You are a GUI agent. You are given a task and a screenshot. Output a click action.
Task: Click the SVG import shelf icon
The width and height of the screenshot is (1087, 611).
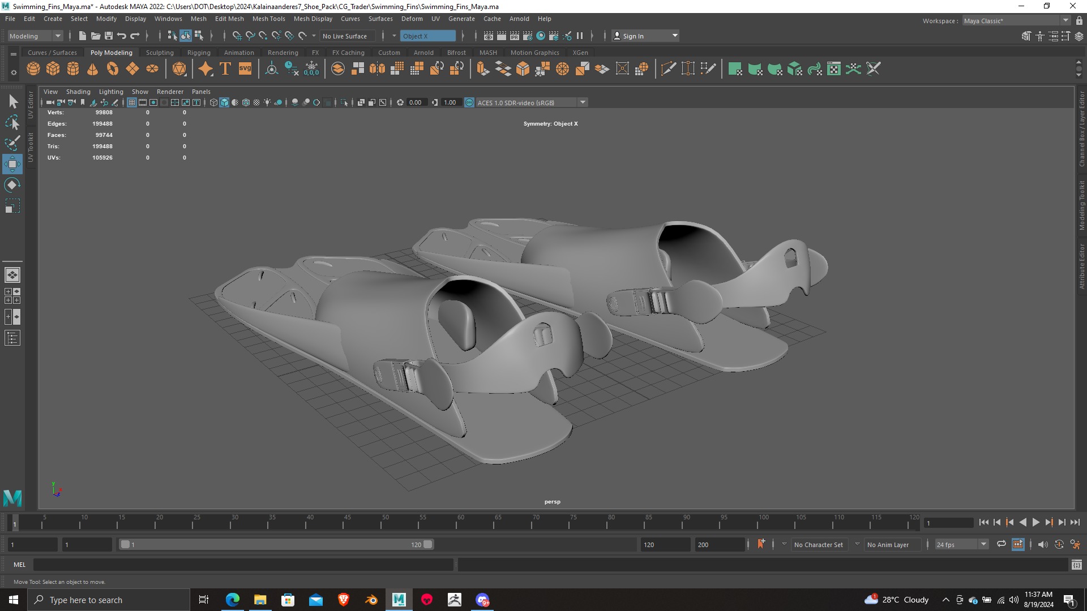pyautogui.click(x=245, y=69)
